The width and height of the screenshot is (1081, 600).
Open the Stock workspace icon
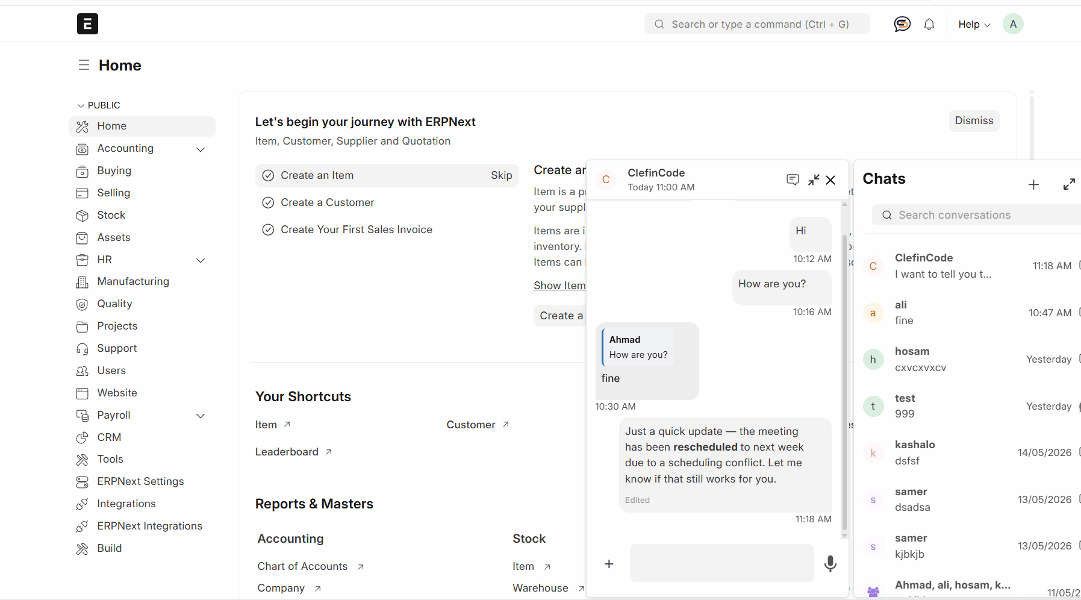83,216
